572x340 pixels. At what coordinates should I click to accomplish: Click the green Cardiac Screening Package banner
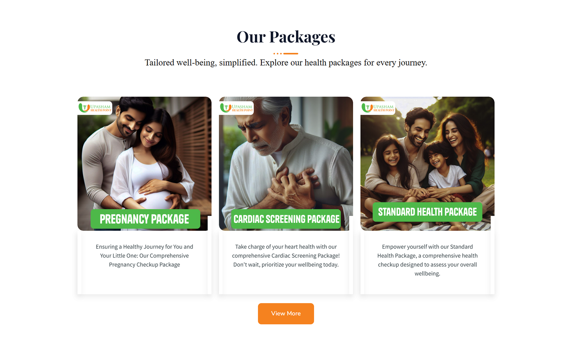click(286, 219)
